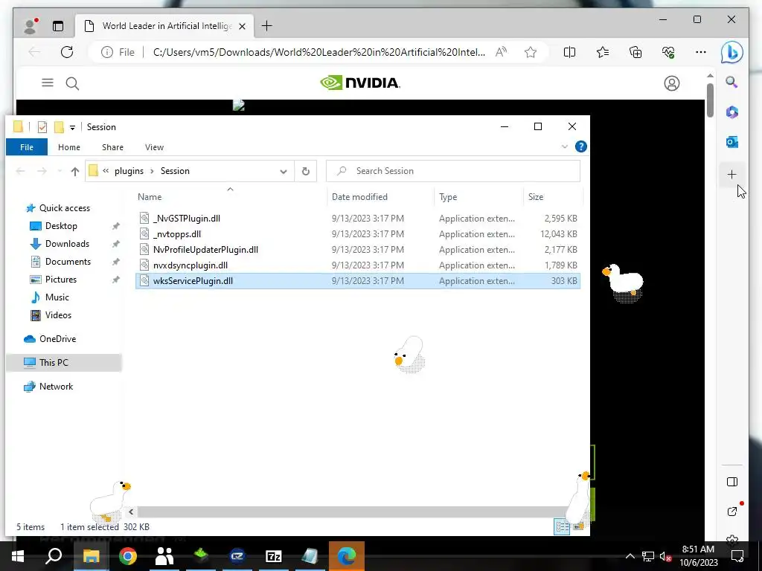Select NvProfileUpdaterPlugin.dll file

tap(358, 250)
